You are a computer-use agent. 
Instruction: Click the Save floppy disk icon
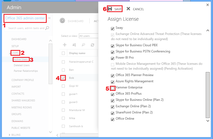point(110,9)
